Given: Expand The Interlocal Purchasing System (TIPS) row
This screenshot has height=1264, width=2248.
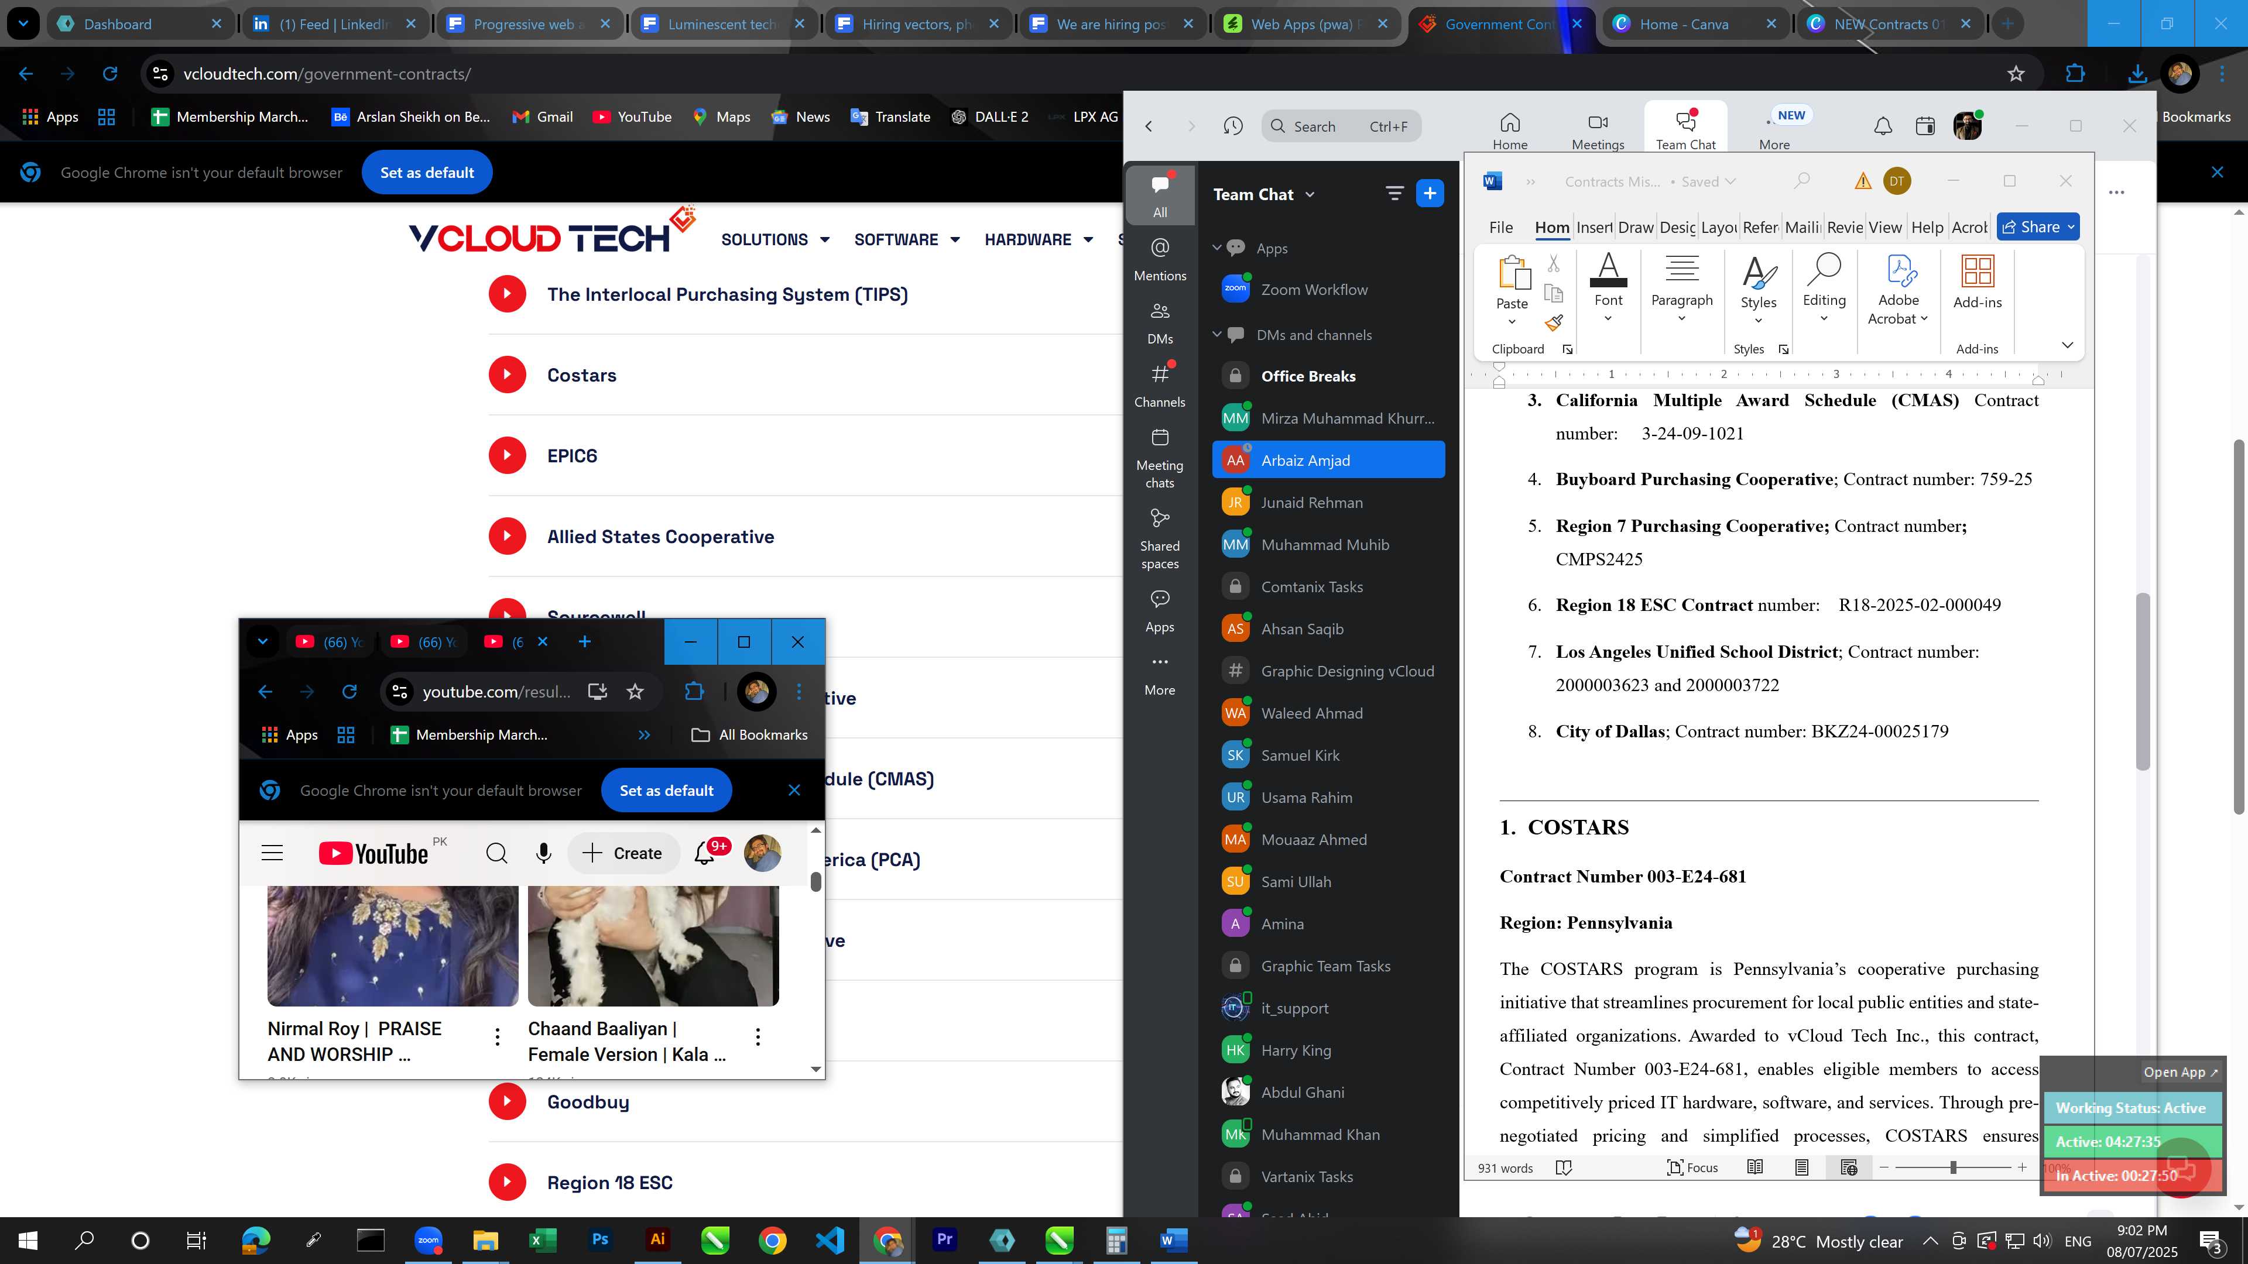Looking at the screenshot, I should pos(804,294).
